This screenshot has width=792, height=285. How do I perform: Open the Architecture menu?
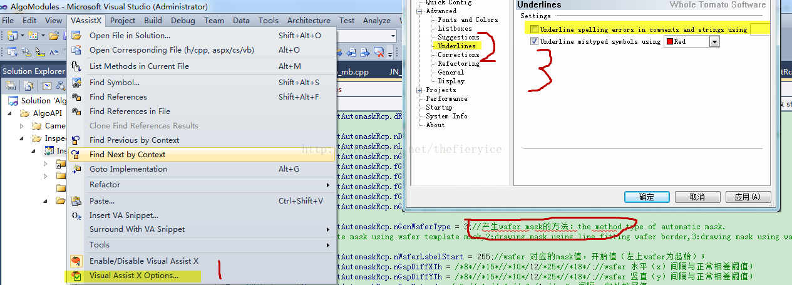[x=309, y=20]
